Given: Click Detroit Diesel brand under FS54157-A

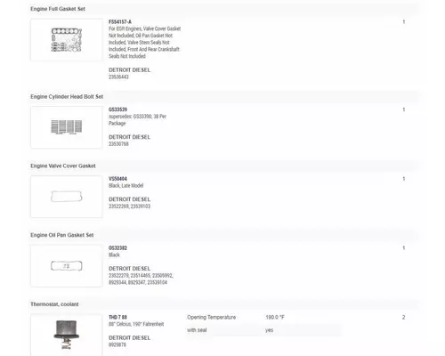Looking at the screenshot, I should click(x=129, y=70).
